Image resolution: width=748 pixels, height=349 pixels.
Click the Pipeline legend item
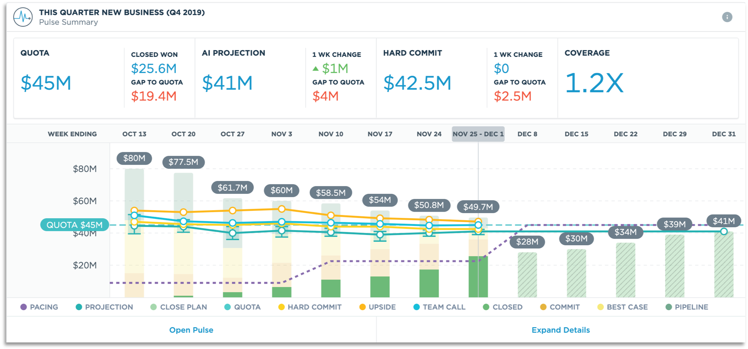[x=687, y=307]
